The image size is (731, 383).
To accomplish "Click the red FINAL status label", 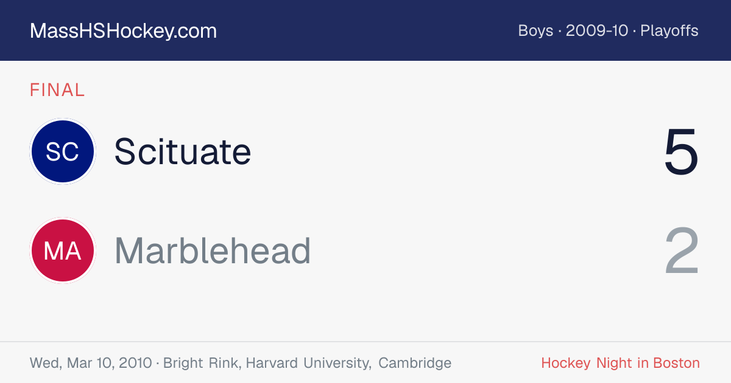I will pyautogui.click(x=57, y=91).
